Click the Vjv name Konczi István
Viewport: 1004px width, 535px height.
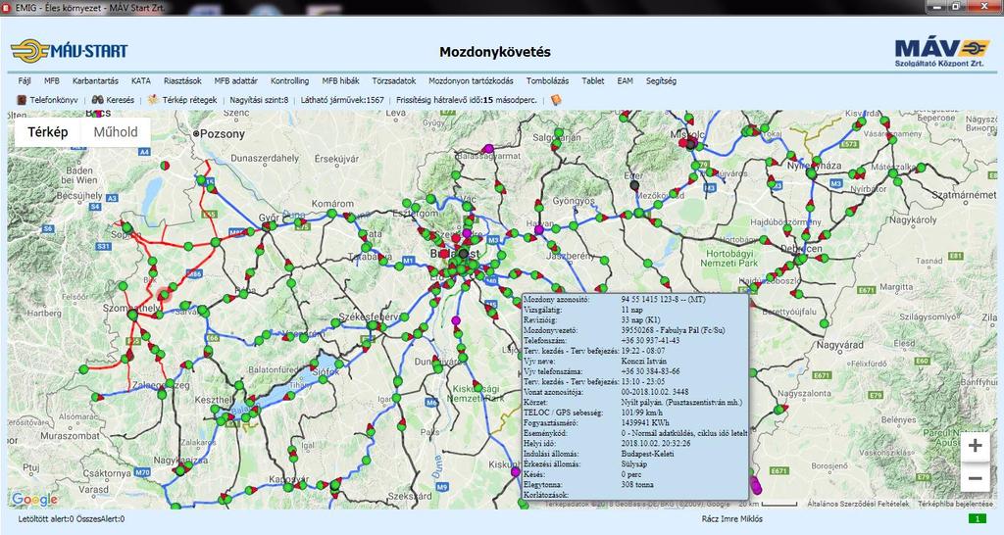[644, 361]
